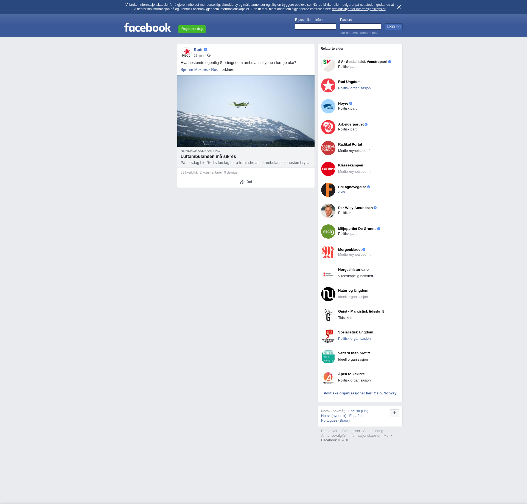Viewport: 527px width, 504px height.
Task: Click the plus button for more languages
Action: click(394, 413)
